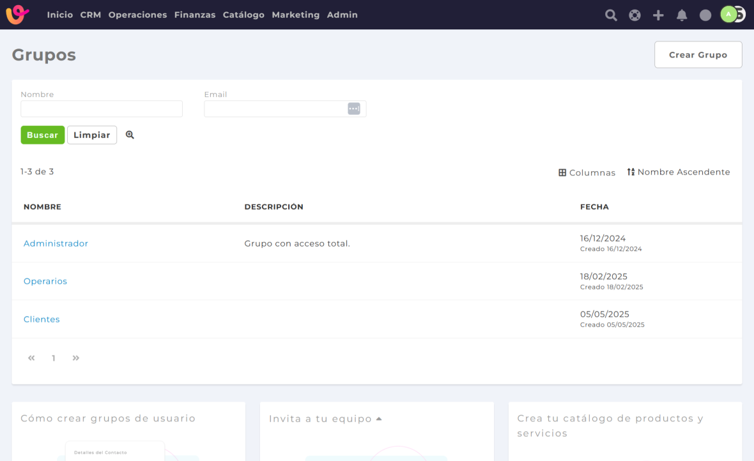Click the Crear Grupo button
Viewport: 754px width, 461px height.
[698, 55]
